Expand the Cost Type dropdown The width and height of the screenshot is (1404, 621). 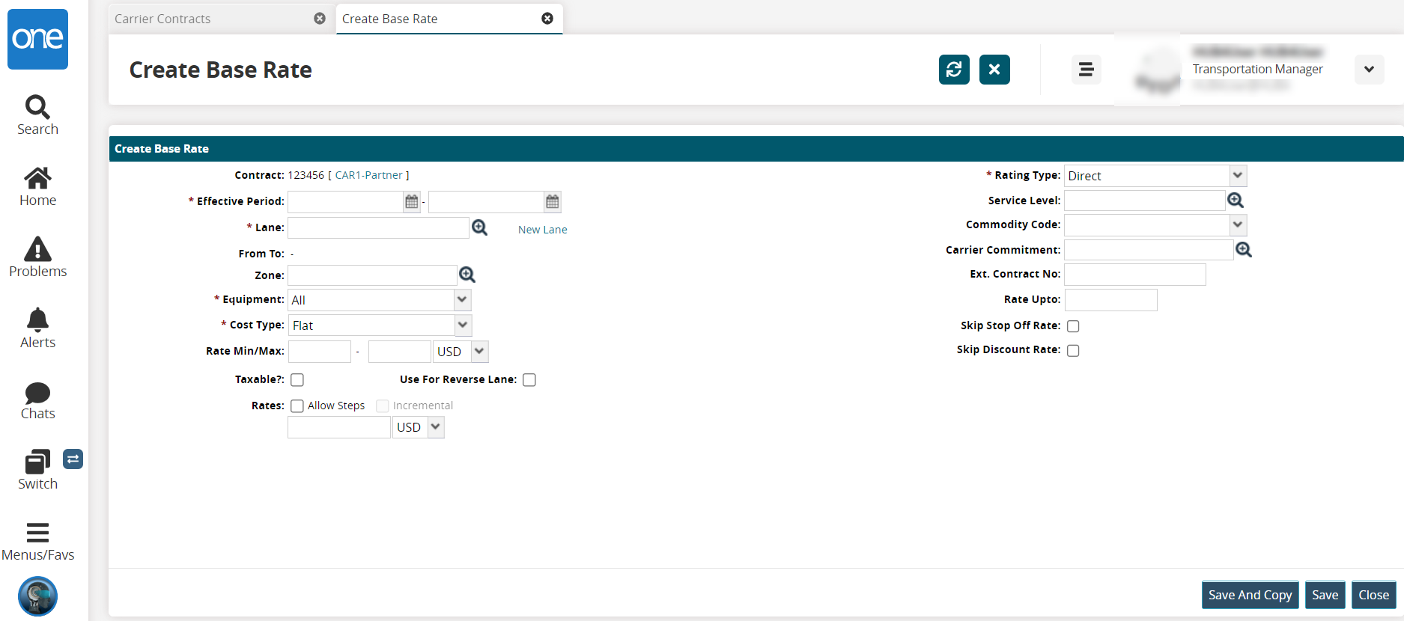pyautogui.click(x=463, y=325)
